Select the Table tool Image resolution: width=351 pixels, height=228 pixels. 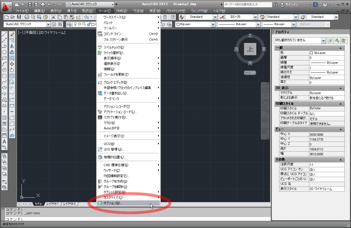pos(4,135)
